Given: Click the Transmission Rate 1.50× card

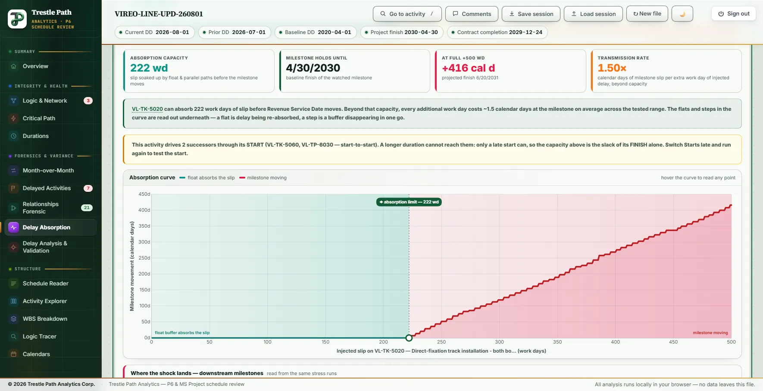Looking at the screenshot, I should click(666, 71).
